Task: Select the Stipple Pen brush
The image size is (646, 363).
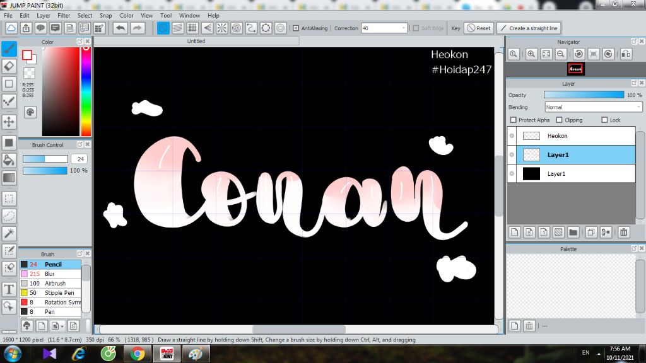Action: (50, 292)
